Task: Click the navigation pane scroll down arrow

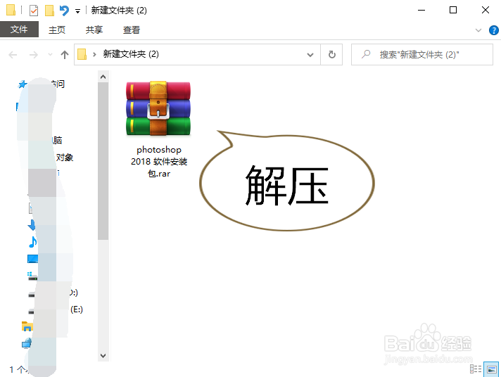Action: [103, 356]
